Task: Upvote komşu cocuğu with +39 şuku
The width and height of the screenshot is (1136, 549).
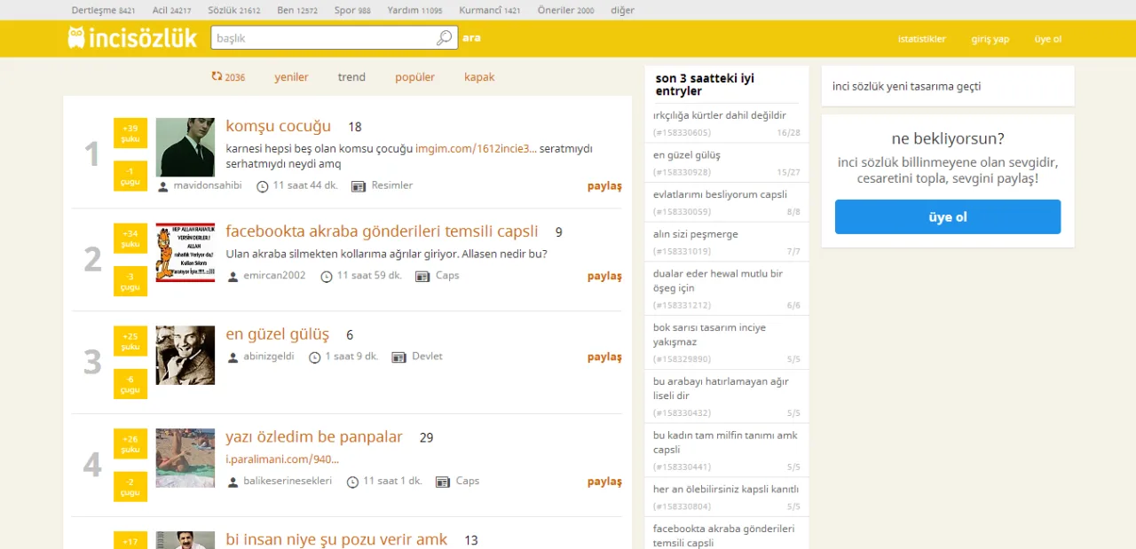Action: click(130, 133)
